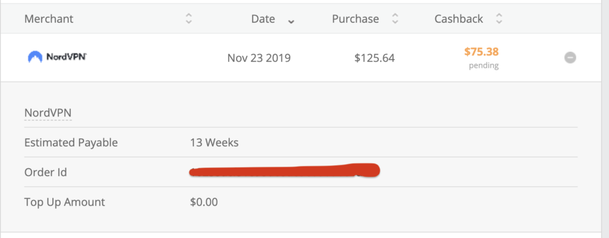Click the Merchant column header

point(49,19)
